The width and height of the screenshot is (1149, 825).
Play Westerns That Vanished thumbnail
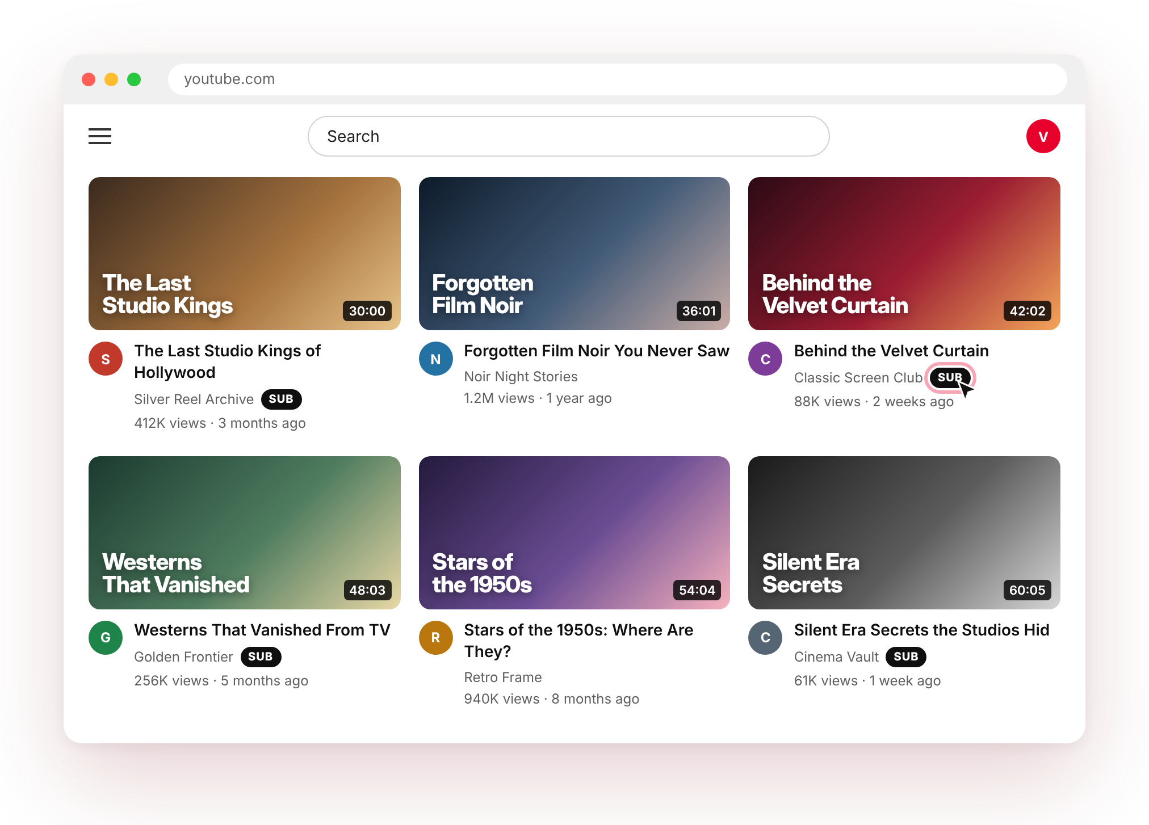pyautogui.click(x=245, y=533)
